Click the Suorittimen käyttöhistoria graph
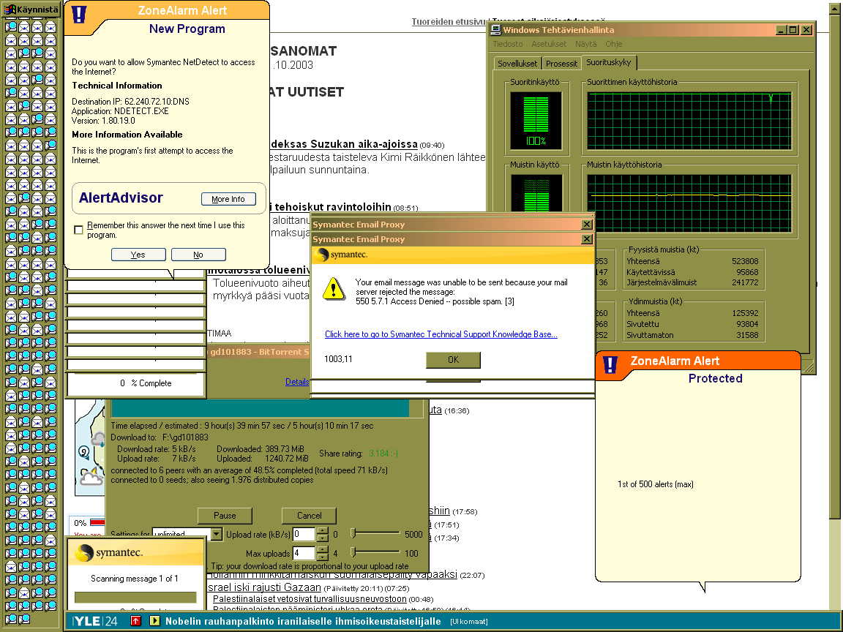The image size is (843, 632). (x=689, y=121)
